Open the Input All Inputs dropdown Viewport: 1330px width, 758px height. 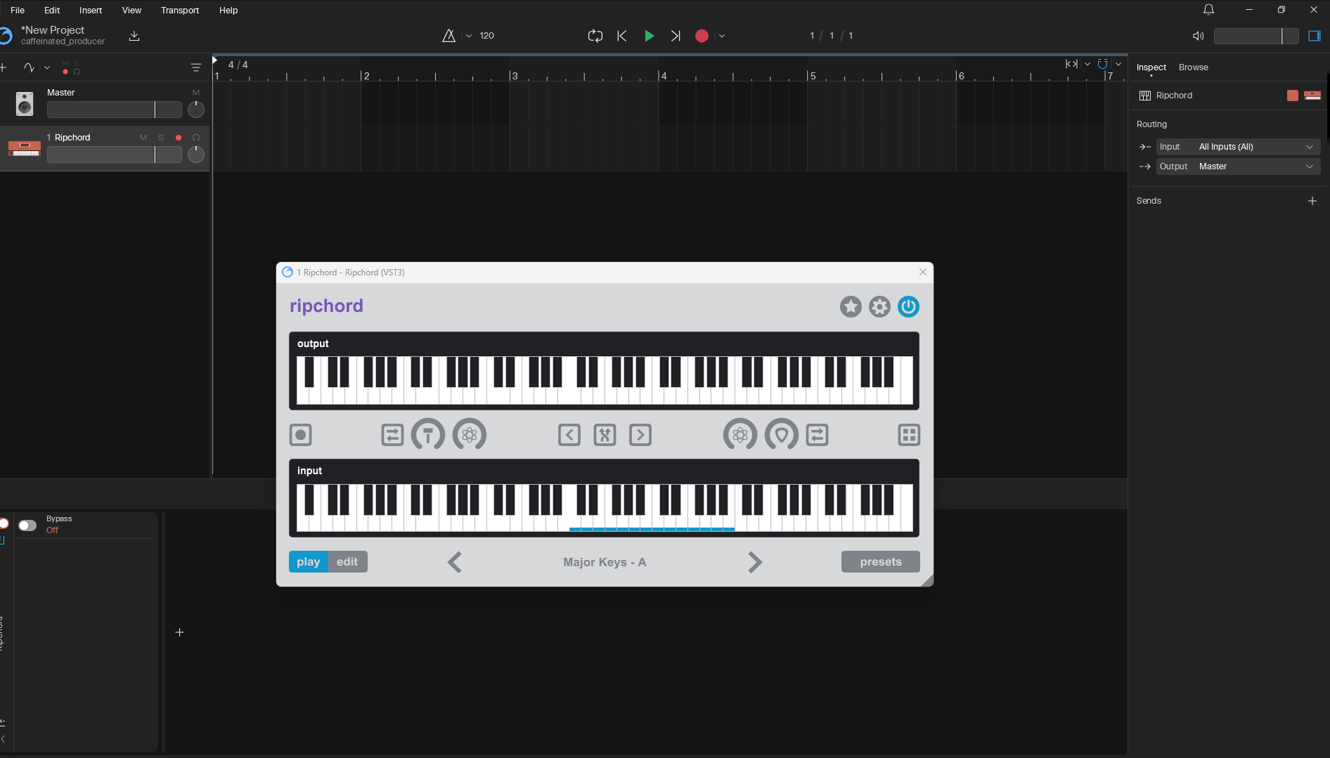coord(1238,147)
